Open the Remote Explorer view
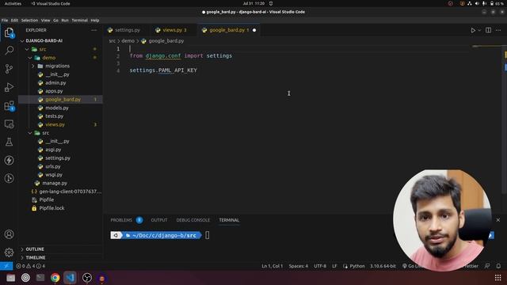The width and height of the screenshot is (507, 285). coord(9,124)
